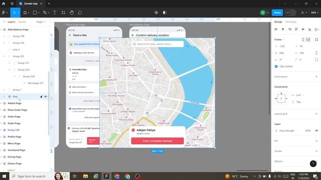This screenshot has height=180, width=321.
Task: Click the Use as mask icon
Action: (165, 12)
